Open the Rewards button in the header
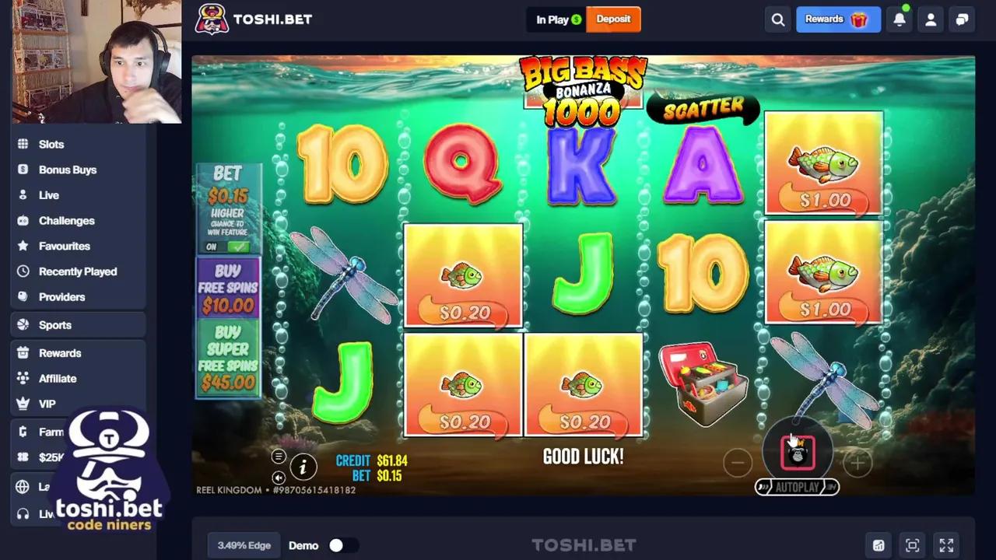This screenshot has width=996, height=560. [838, 19]
